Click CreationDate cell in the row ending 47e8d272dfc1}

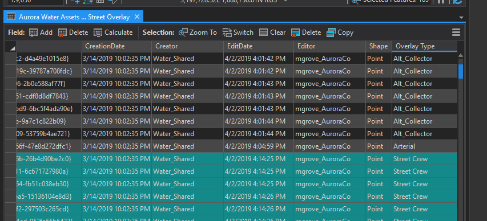click(116, 146)
